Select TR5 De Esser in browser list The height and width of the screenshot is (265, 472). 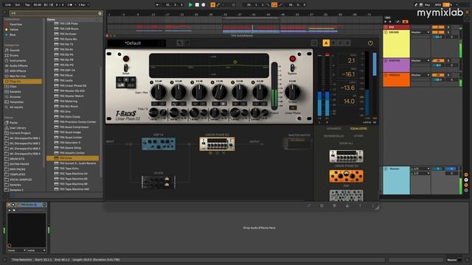point(68,34)
